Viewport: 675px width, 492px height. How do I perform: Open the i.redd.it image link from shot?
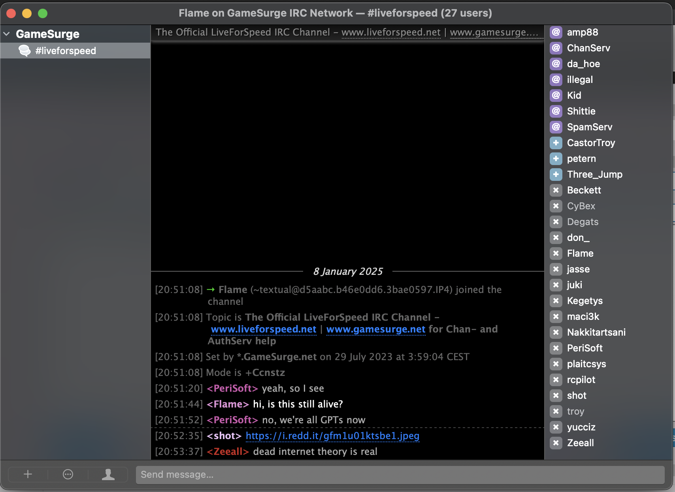[332, 436]
